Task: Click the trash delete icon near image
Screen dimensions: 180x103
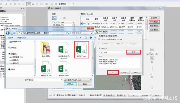Action: (152, 88)
